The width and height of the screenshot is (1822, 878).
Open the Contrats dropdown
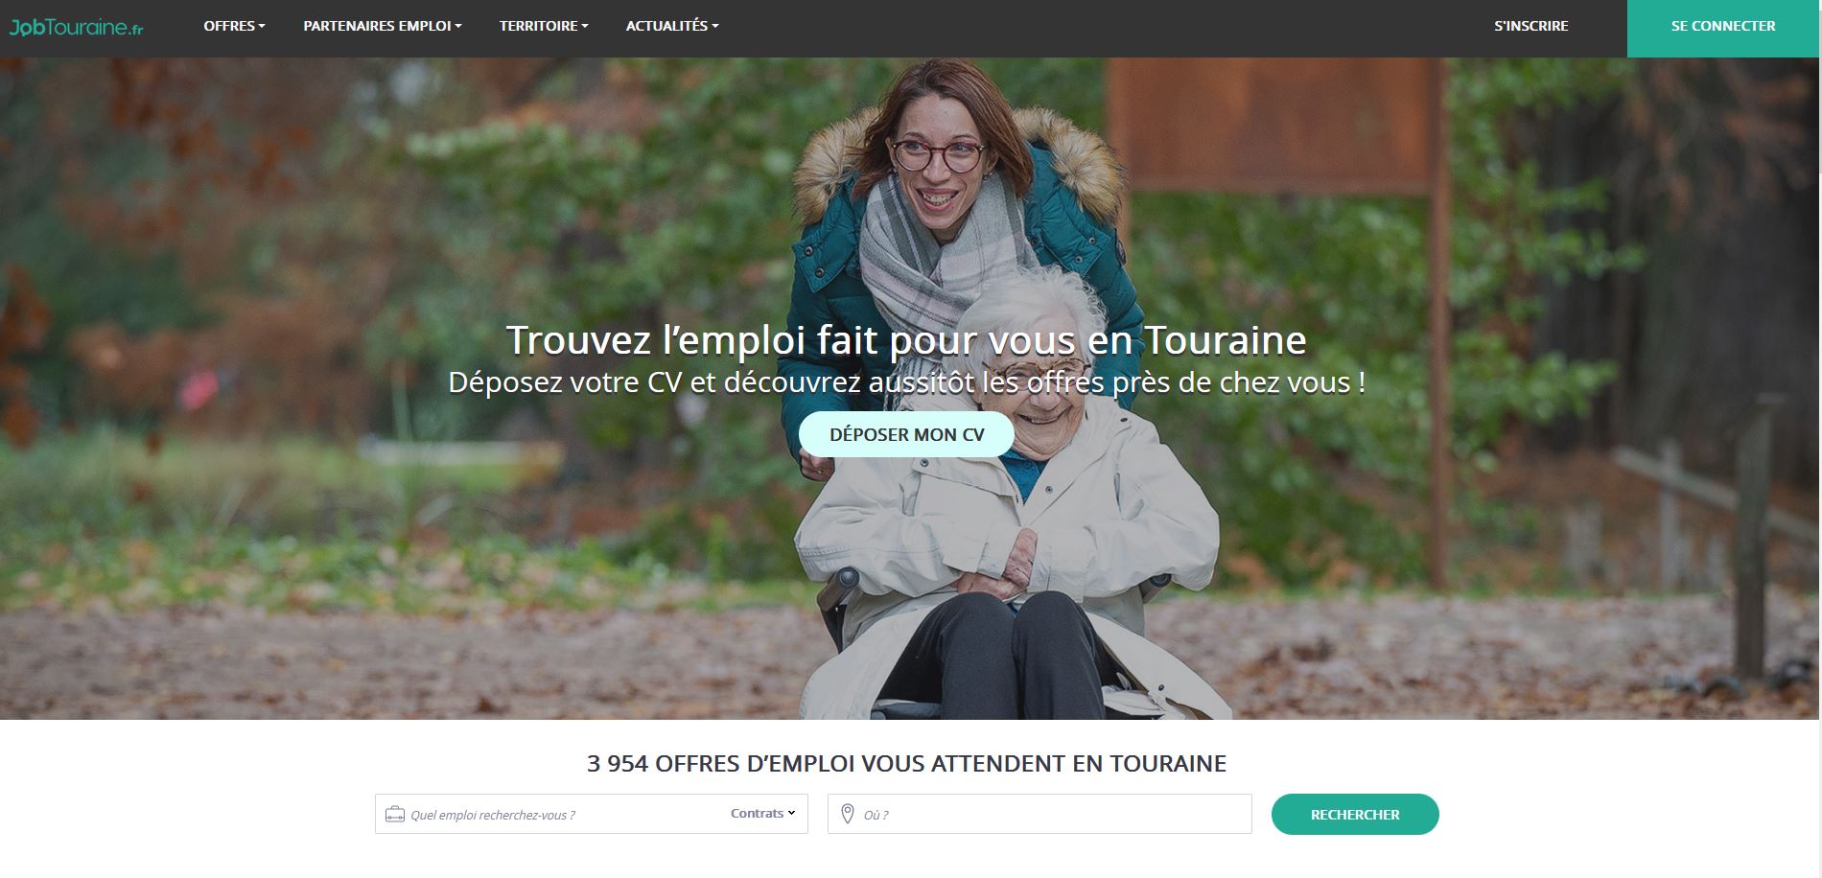coord(762,813)
